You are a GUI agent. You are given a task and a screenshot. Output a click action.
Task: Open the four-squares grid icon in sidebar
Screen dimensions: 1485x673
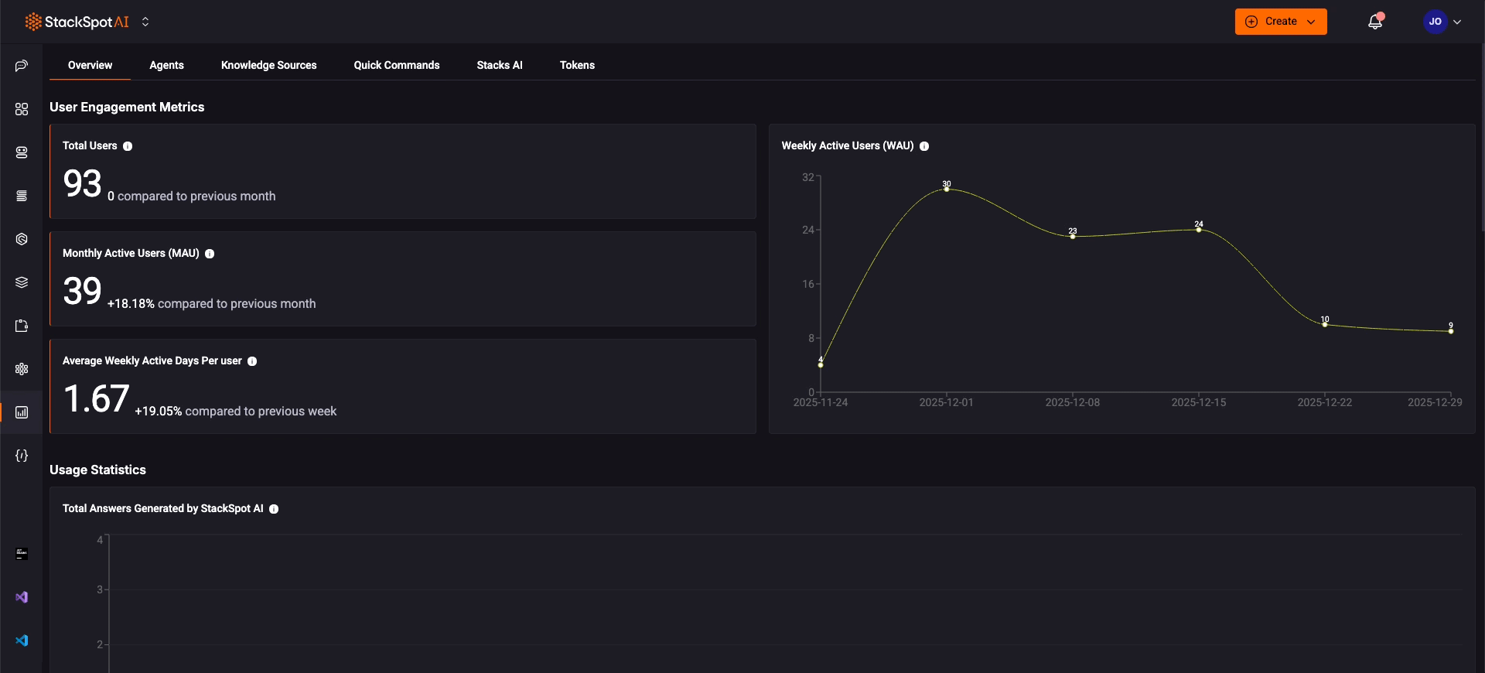coord(22,109)
